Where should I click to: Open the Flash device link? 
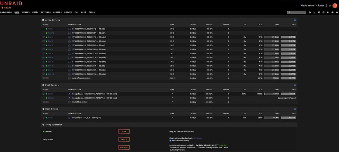click(50, 118)
